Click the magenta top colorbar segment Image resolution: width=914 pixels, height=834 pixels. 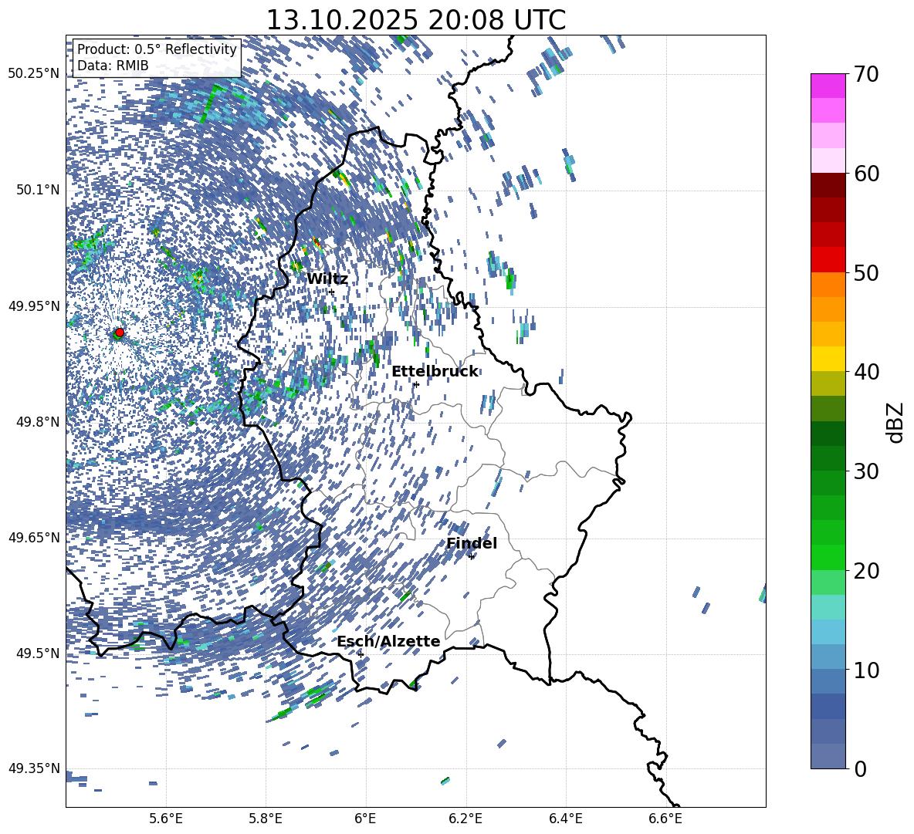pyautogui.click(x=828, y=86)
